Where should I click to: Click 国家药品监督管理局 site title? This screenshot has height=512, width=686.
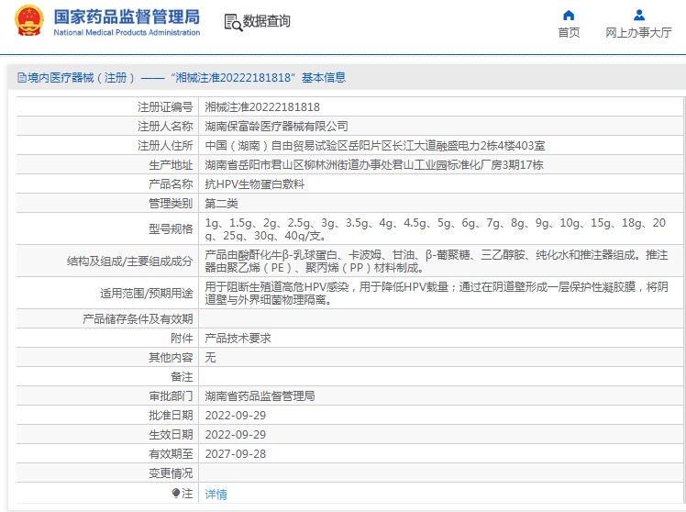127,17
